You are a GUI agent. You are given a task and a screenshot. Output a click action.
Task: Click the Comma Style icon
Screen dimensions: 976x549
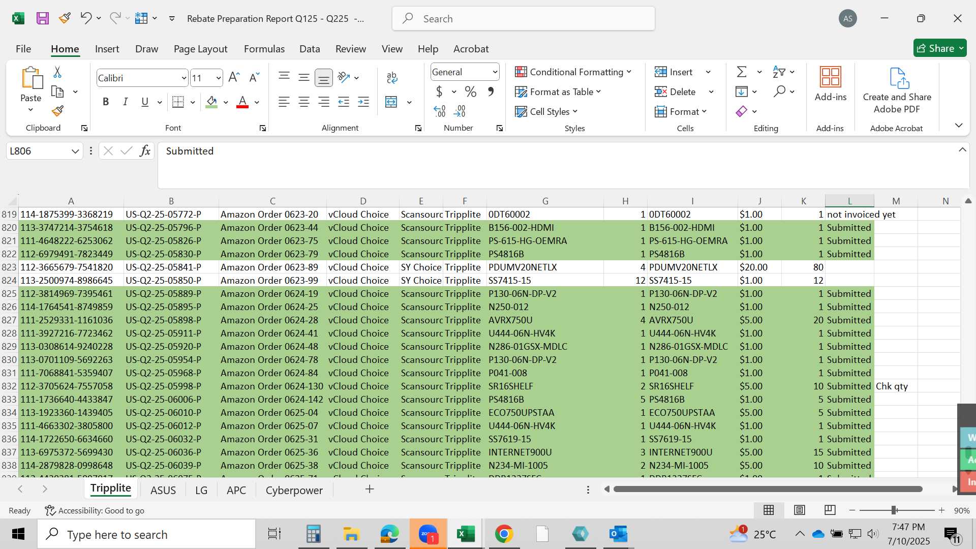491,92
